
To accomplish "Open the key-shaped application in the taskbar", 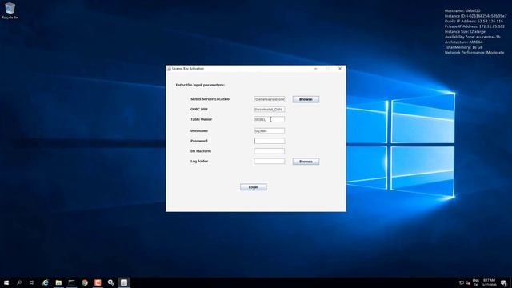I will pos(110,282).
